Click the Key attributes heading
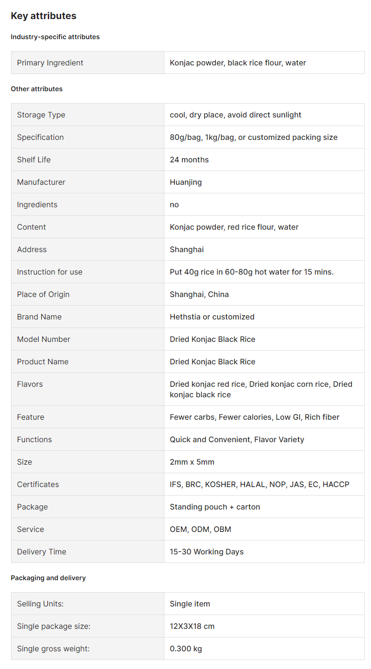This screenshot has width=371, height=669. [x=43, y=16]
